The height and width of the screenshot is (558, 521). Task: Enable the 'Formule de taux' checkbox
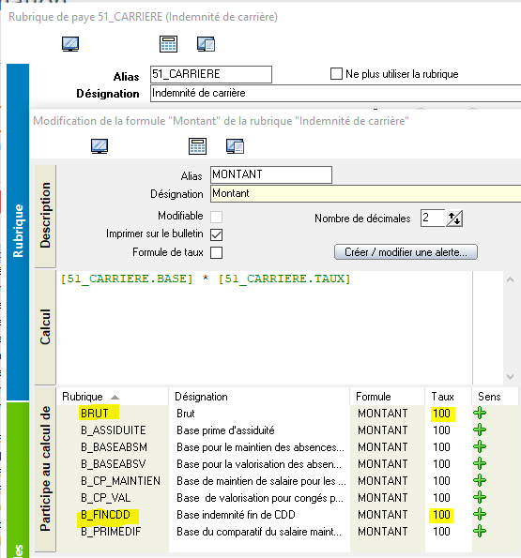click(217, 253)
